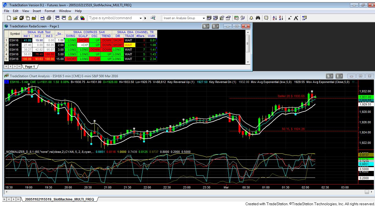Click the bell alert icon
Viewport: 375px width, 206px height.
coord(251,18)
